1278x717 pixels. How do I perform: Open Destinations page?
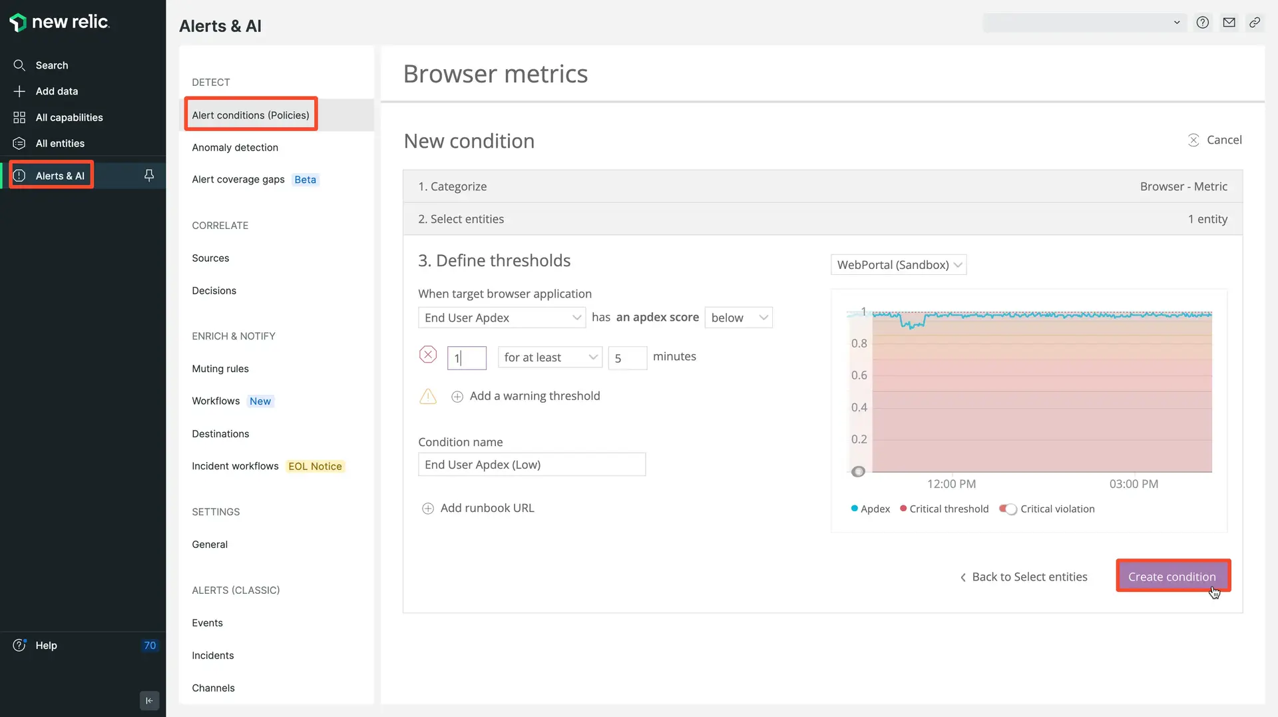point(220,433)
